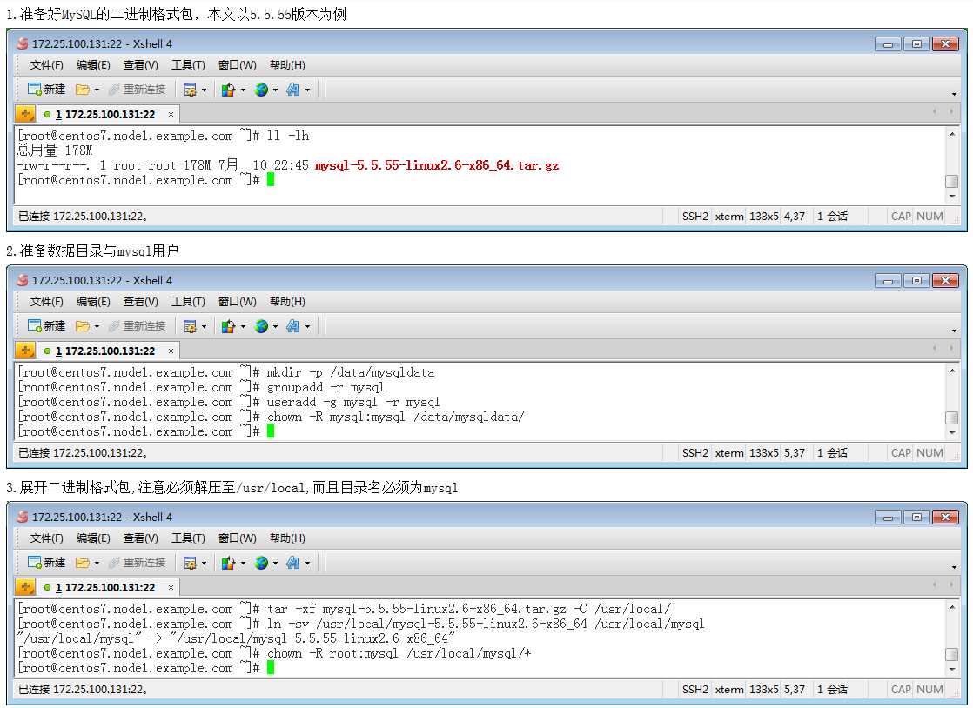Close session tab in step 3 window

171,588
